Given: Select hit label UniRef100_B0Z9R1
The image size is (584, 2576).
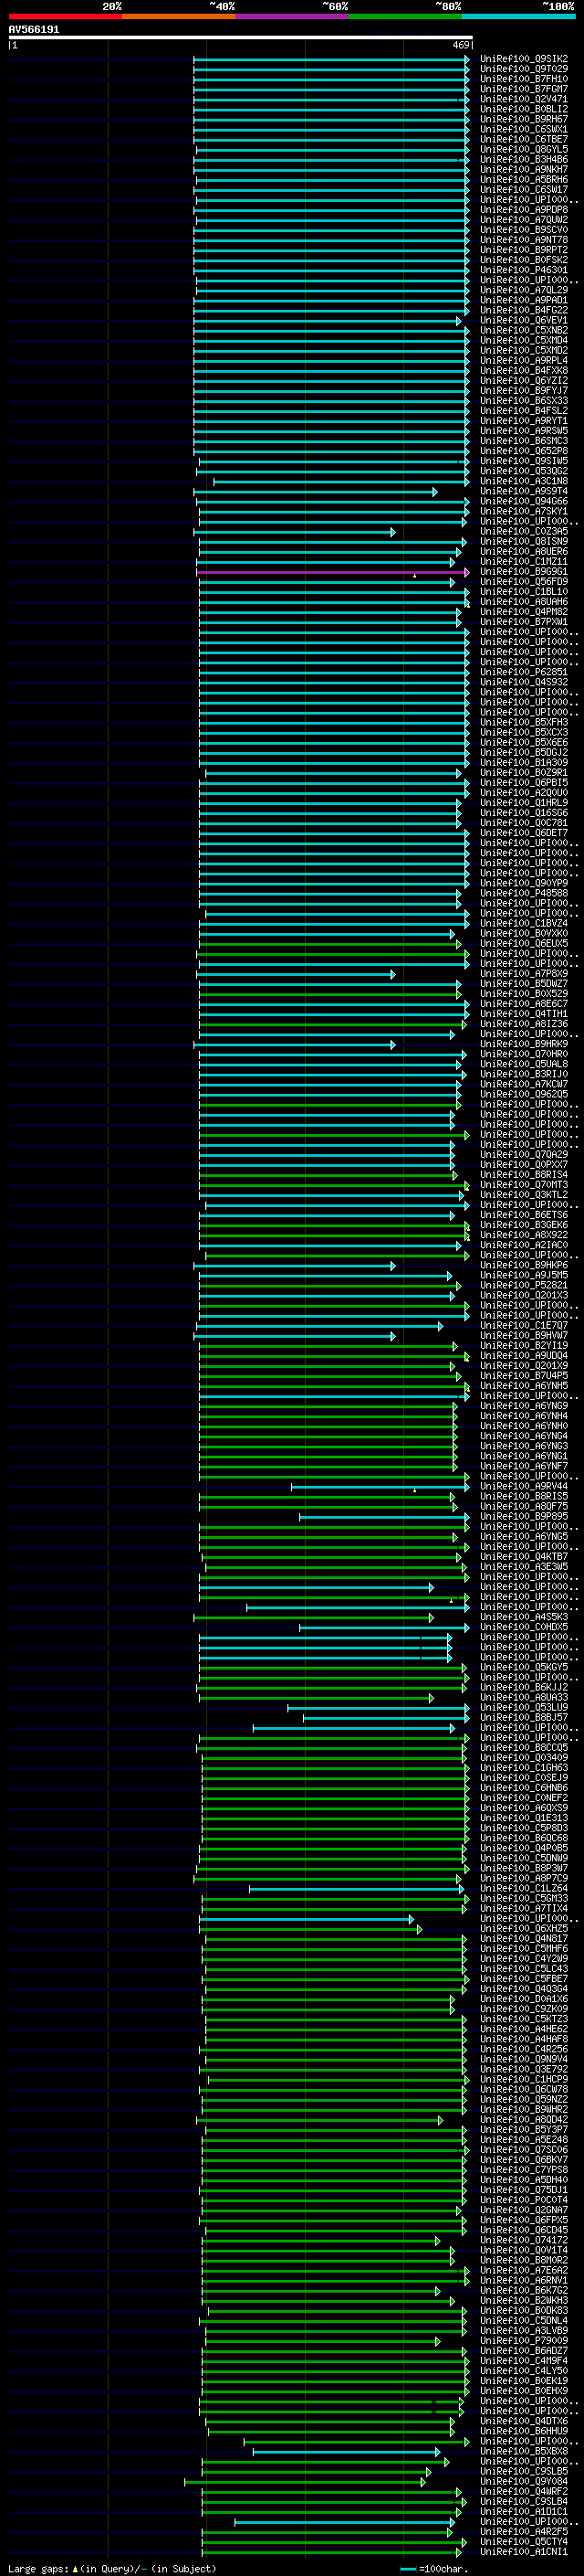Looking at the screenshot, I should [524, 773].
